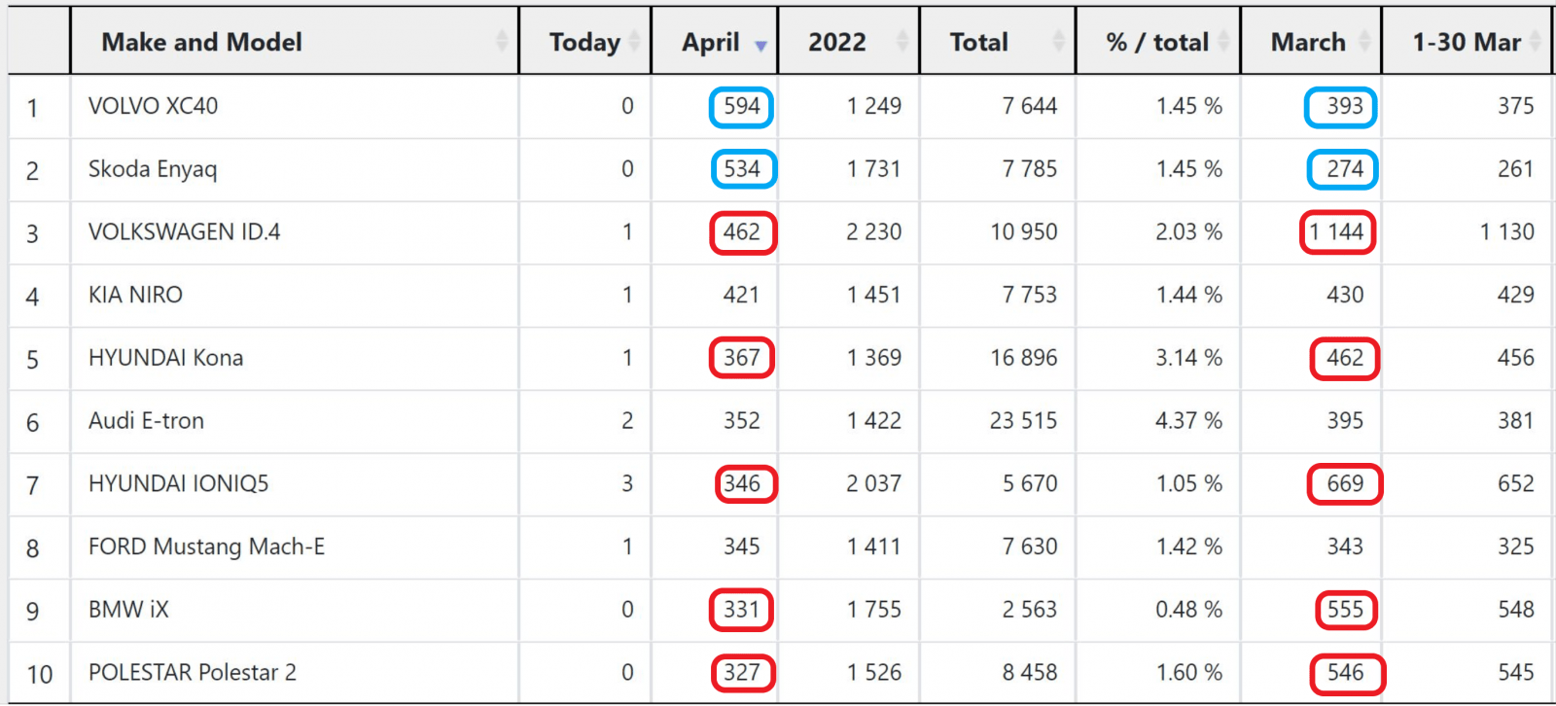Click the FORD Mustang Mach-E model name
The height and width of the screenshot is (706, 1556).
coord(206,547)
